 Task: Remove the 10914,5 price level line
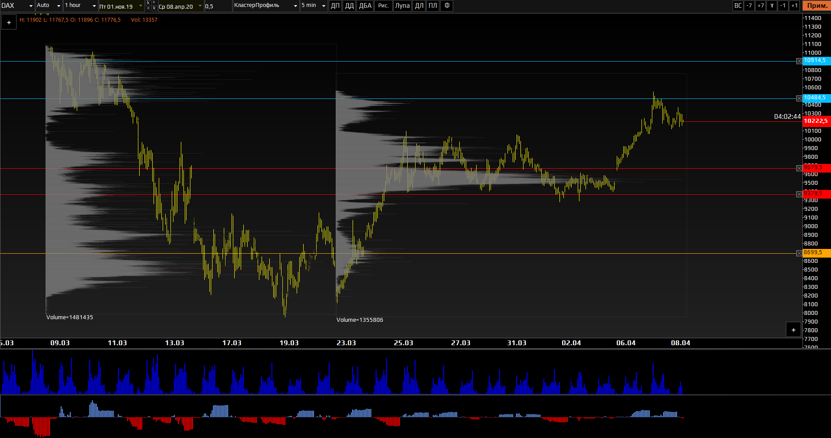(799, 62)
